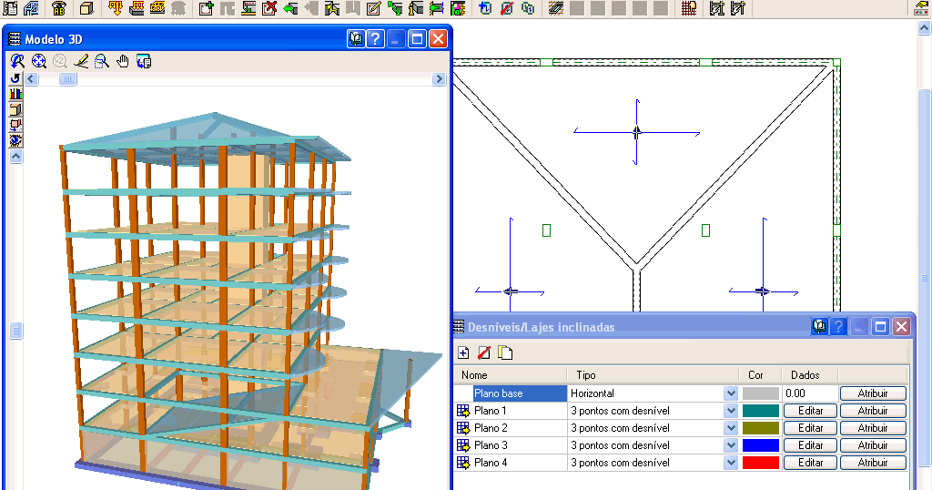Open the Tipo dropdown for Plano 1
Image resolution: width=932 pixels, height=490 pixels.
pos(731,411)
